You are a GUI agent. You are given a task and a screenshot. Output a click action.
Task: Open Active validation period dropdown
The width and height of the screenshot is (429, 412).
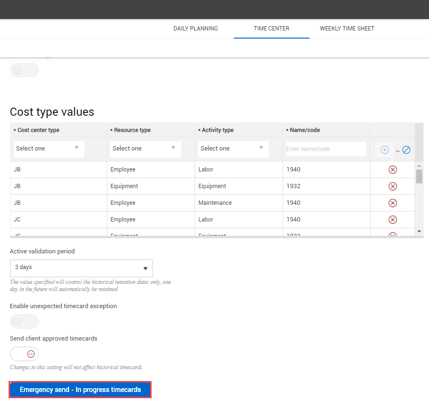[x=81, y=268]
